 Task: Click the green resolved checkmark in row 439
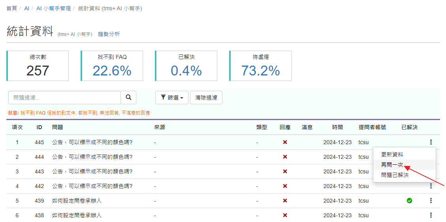click(x=409, y=201)
